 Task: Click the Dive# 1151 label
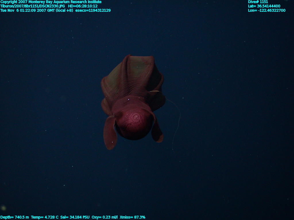click(258, 2)
